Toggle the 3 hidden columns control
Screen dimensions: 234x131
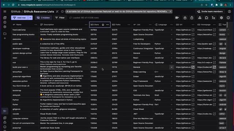pos(44,18)
